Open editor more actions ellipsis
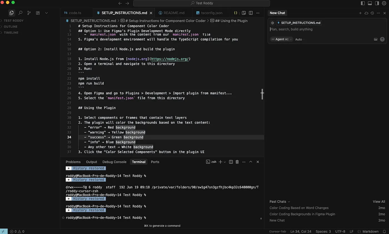This screenshot has width=389, height=234. pyautogui.click(x=258, y=13)
